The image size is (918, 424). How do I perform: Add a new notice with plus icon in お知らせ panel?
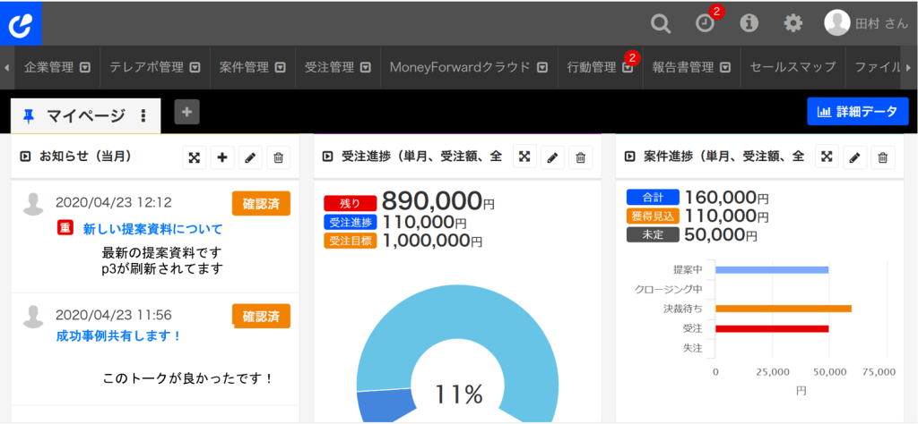[222, 157]
